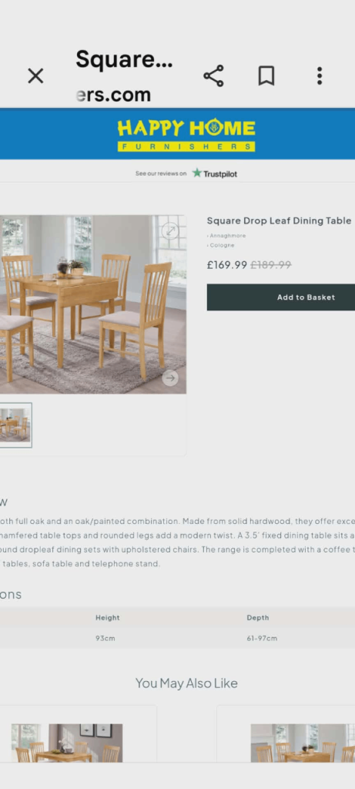
Task: Select the Depth column header in the dimensions table
Action: 258,617
